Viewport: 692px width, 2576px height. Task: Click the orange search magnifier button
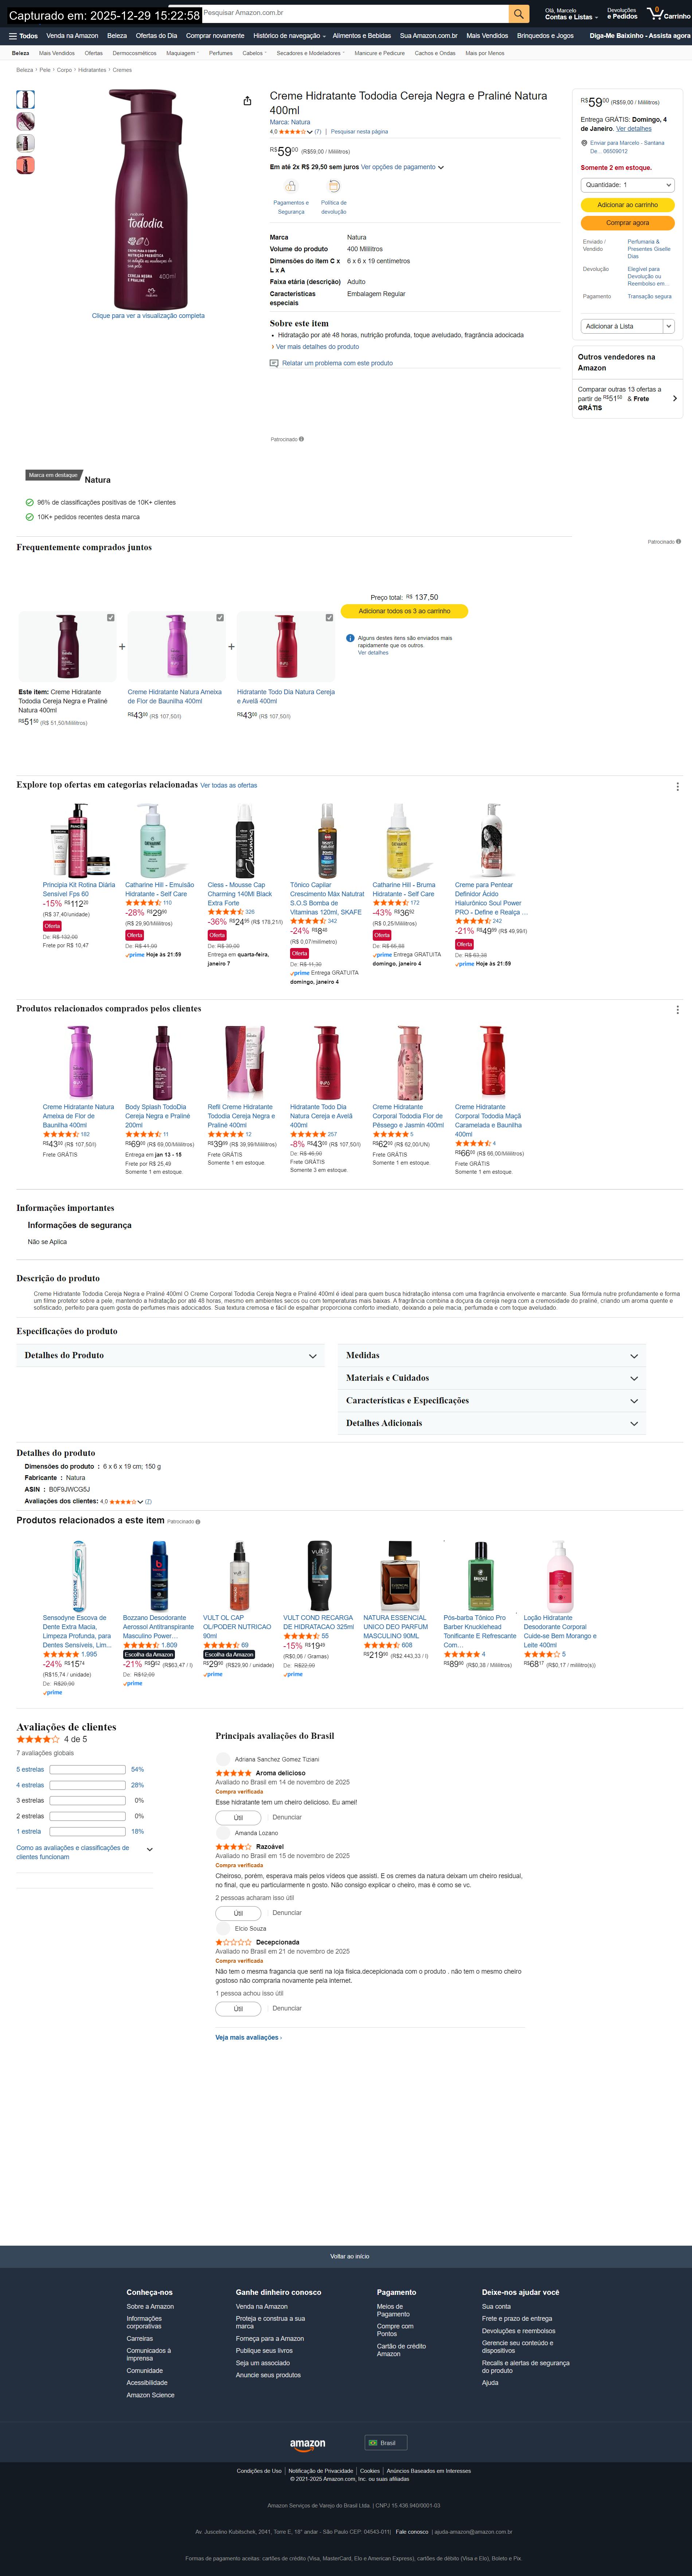(x=518, y=14)
